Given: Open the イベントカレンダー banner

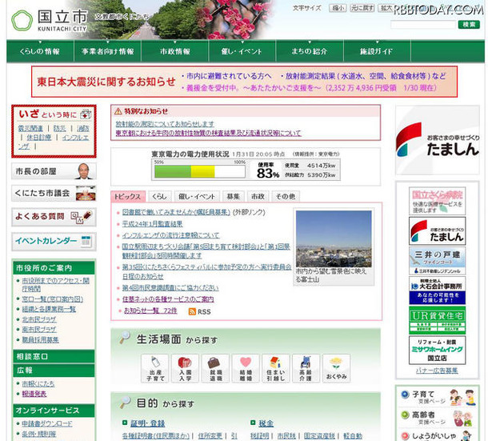Looking at the screenshot, I should (x=54, y=242).
